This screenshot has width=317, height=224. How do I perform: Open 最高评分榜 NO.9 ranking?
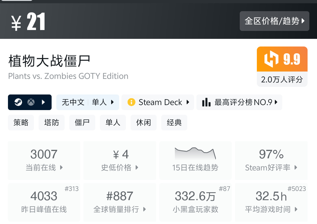239,102
